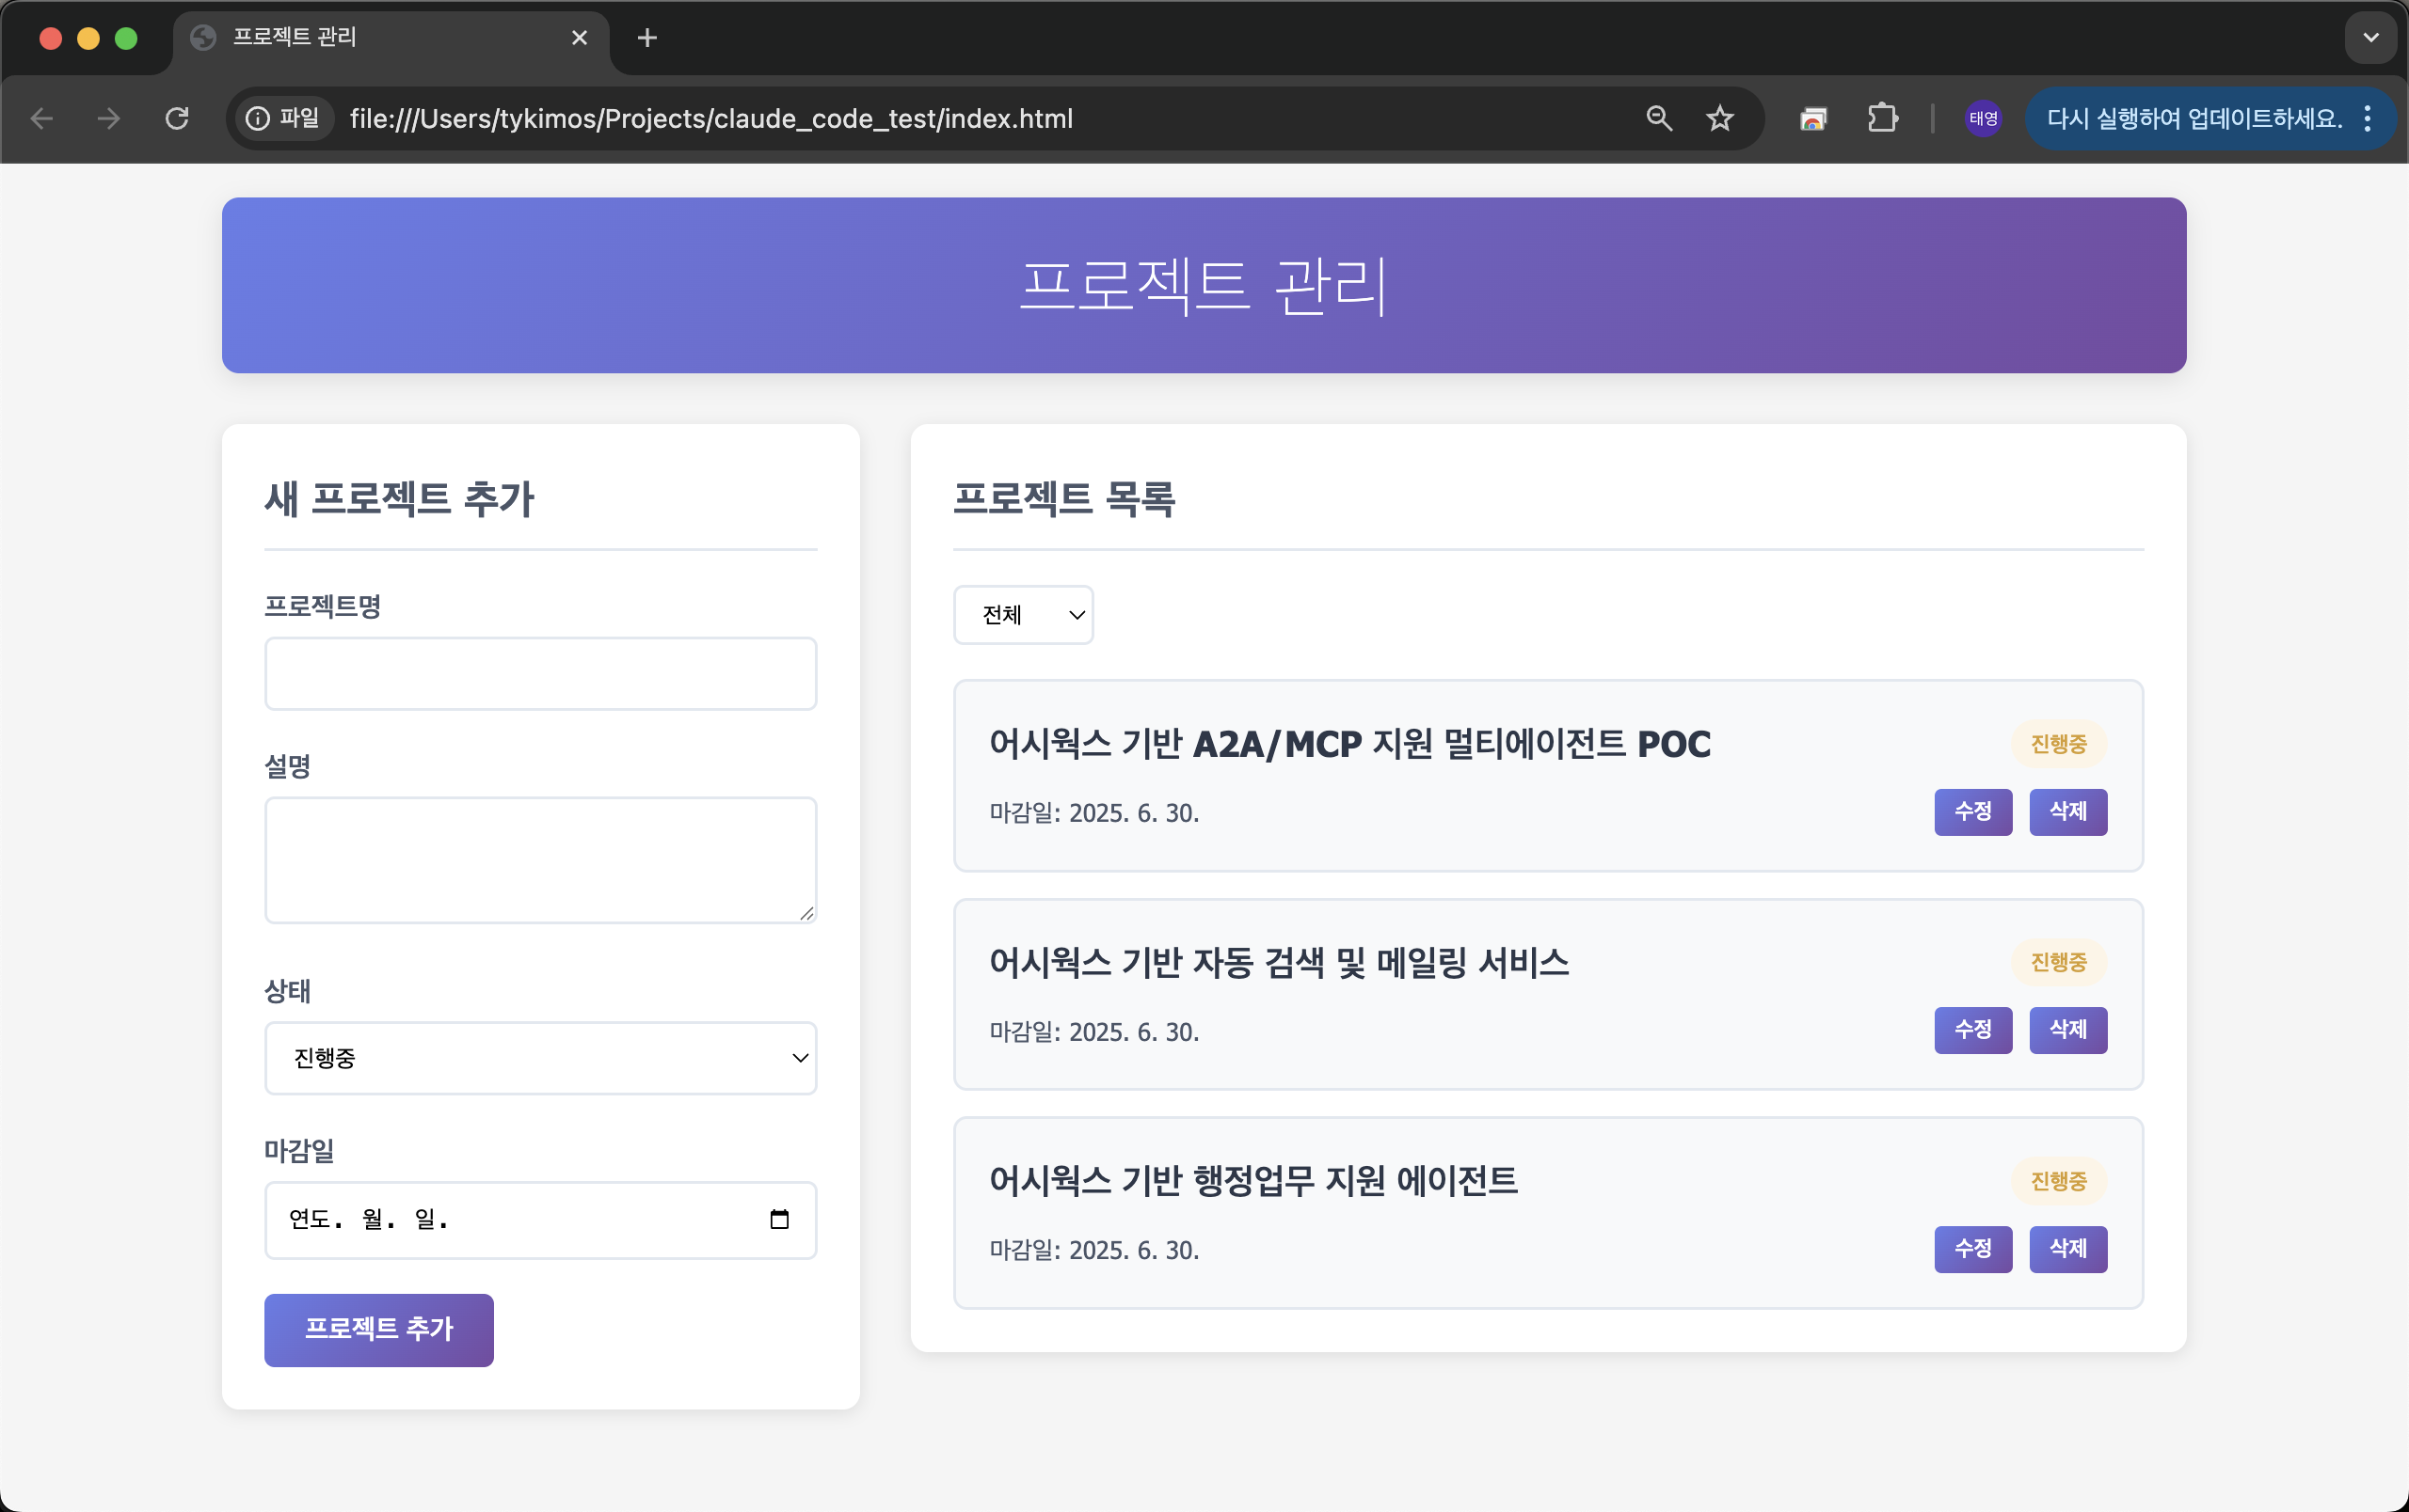Screen dimensions: 2409x1512
Task: Click the 상태 field label
Action: click(287, 991)
